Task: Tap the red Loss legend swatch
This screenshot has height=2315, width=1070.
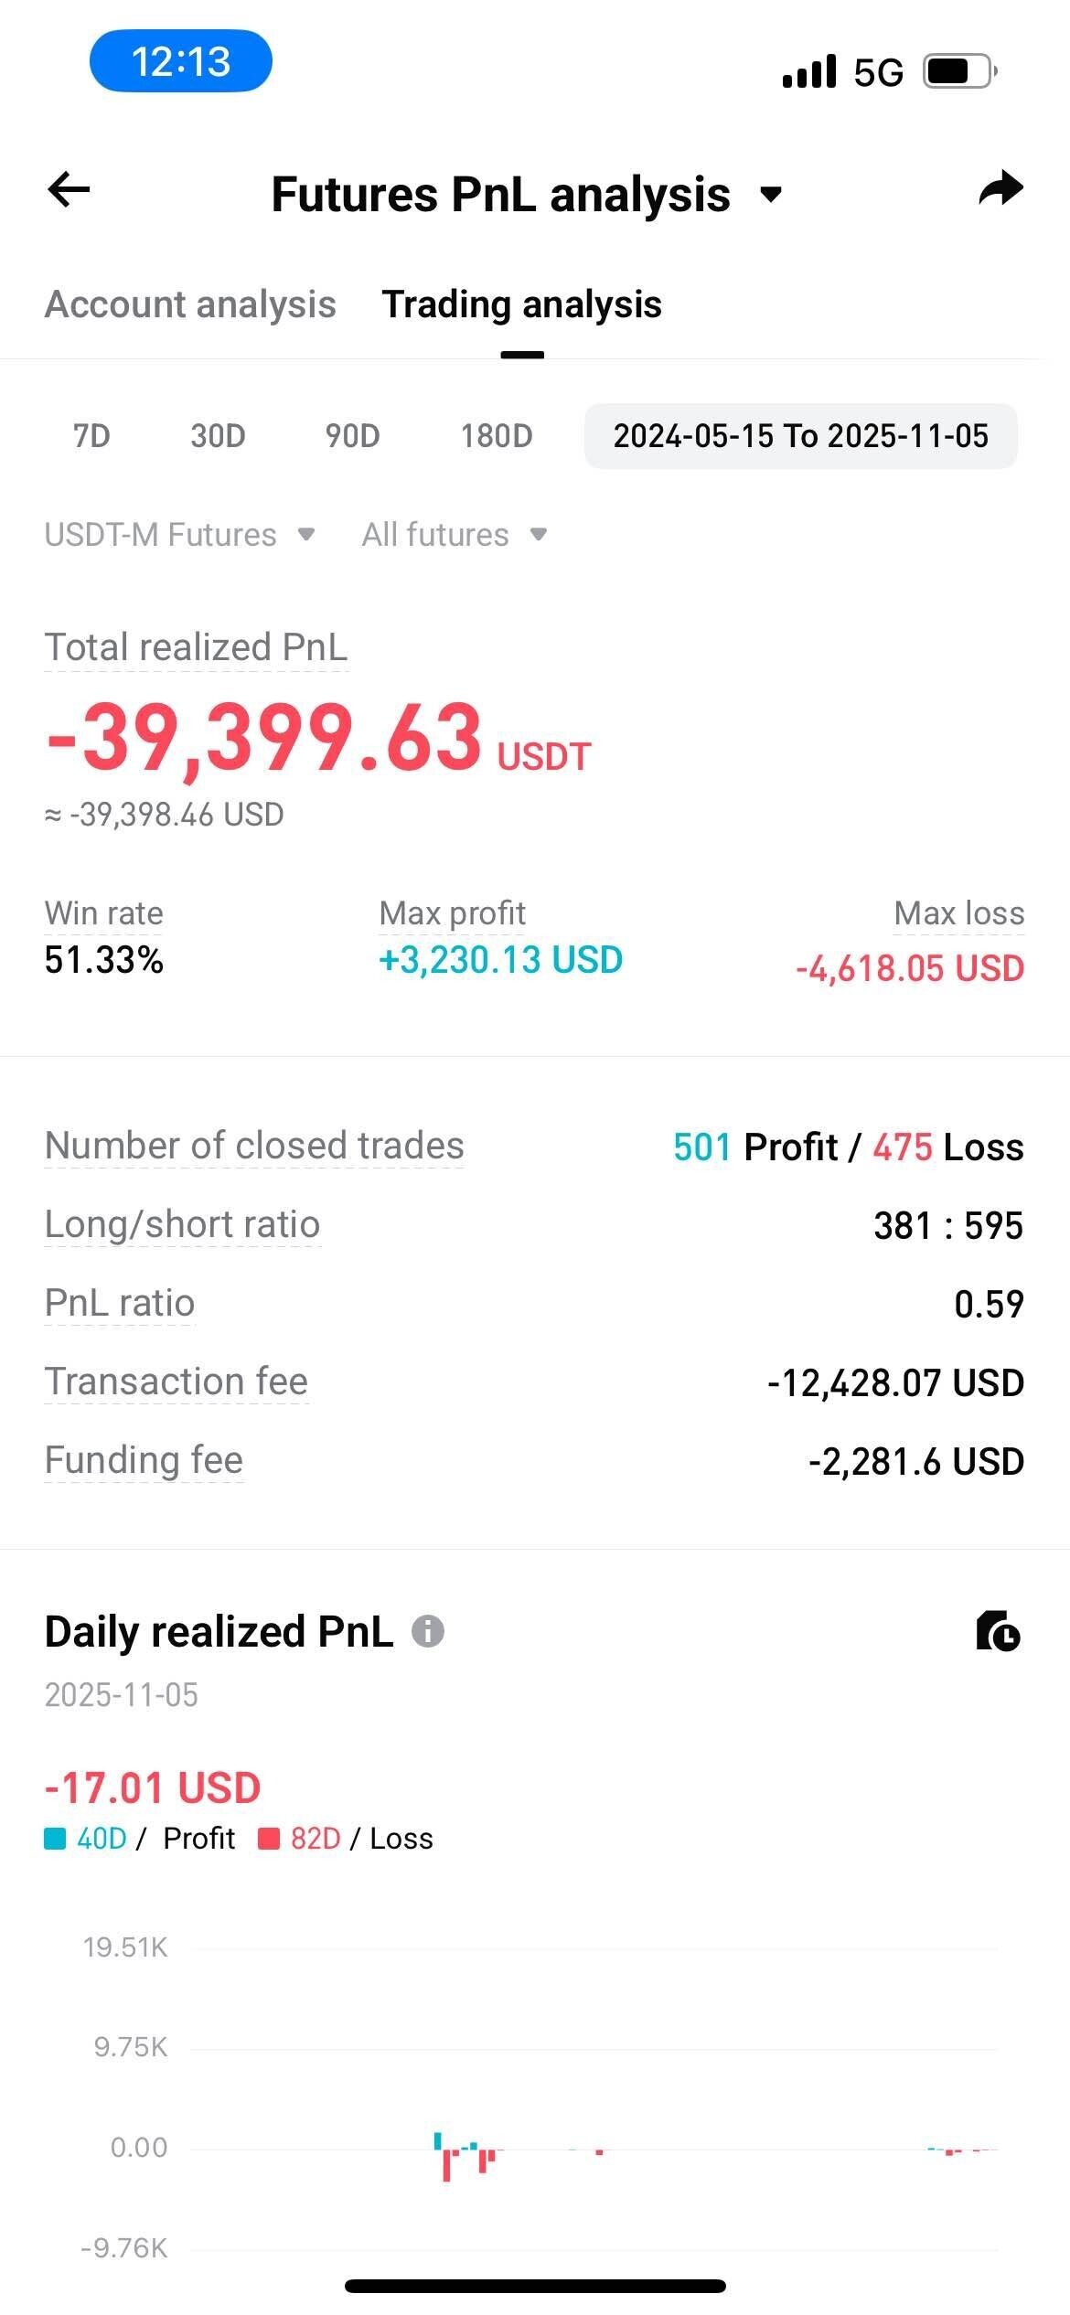Action: pos(269,1839)
